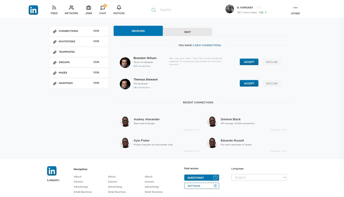Click Small Business in first footer column
Viewport: 344px width, 197px height.
click(x=83, y=192)
